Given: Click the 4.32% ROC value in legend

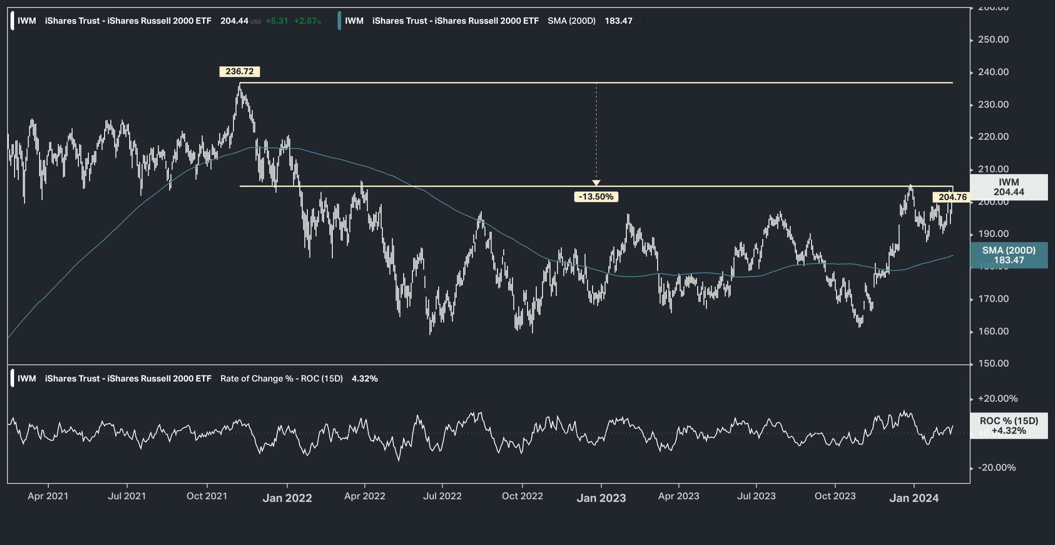Looking at the screenshot, I should [365, 378].
